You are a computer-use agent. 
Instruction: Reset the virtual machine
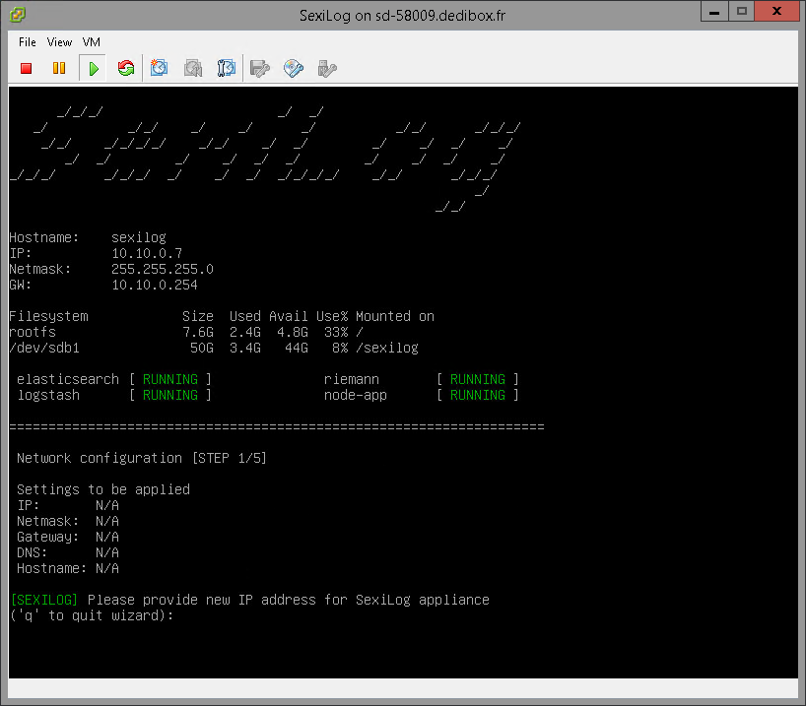coord(126,68)
